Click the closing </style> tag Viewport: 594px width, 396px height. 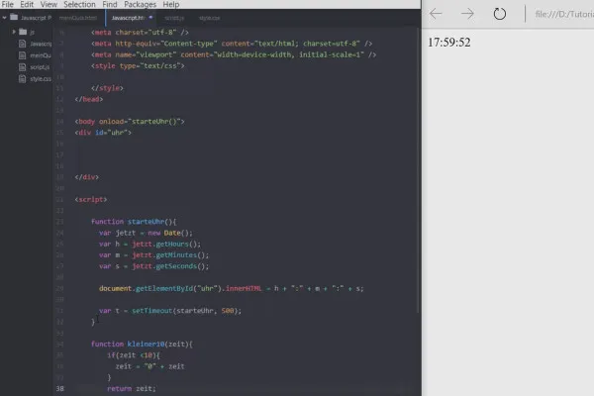[x=107, y=88]
